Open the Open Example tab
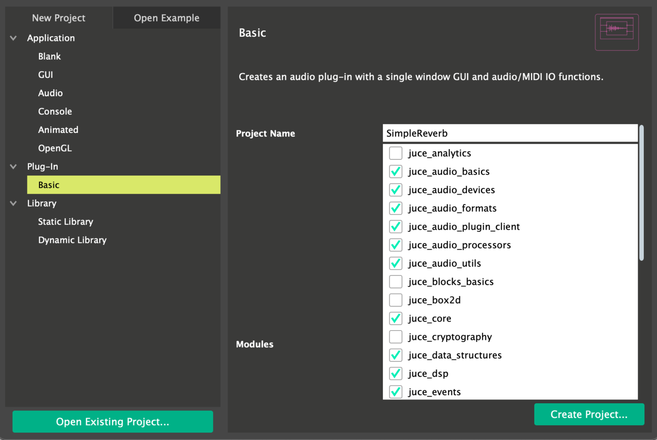 (x=166, y=18)
